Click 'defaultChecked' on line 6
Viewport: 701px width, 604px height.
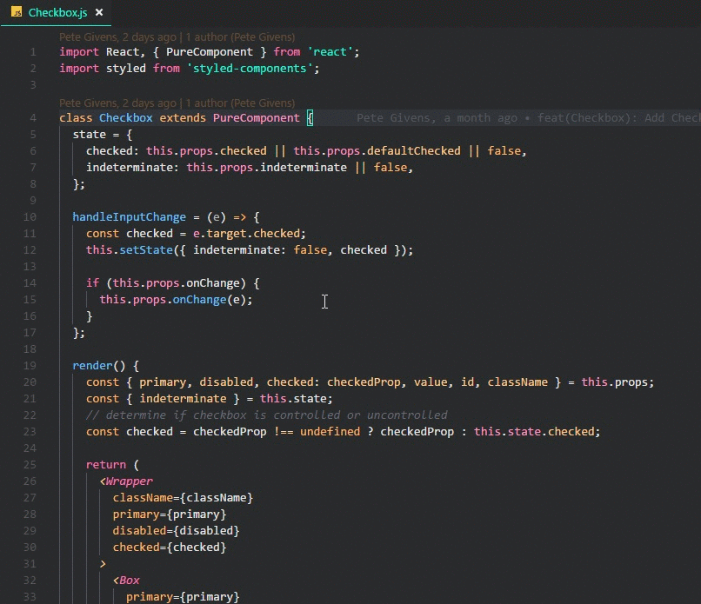[x=413, y=151]
